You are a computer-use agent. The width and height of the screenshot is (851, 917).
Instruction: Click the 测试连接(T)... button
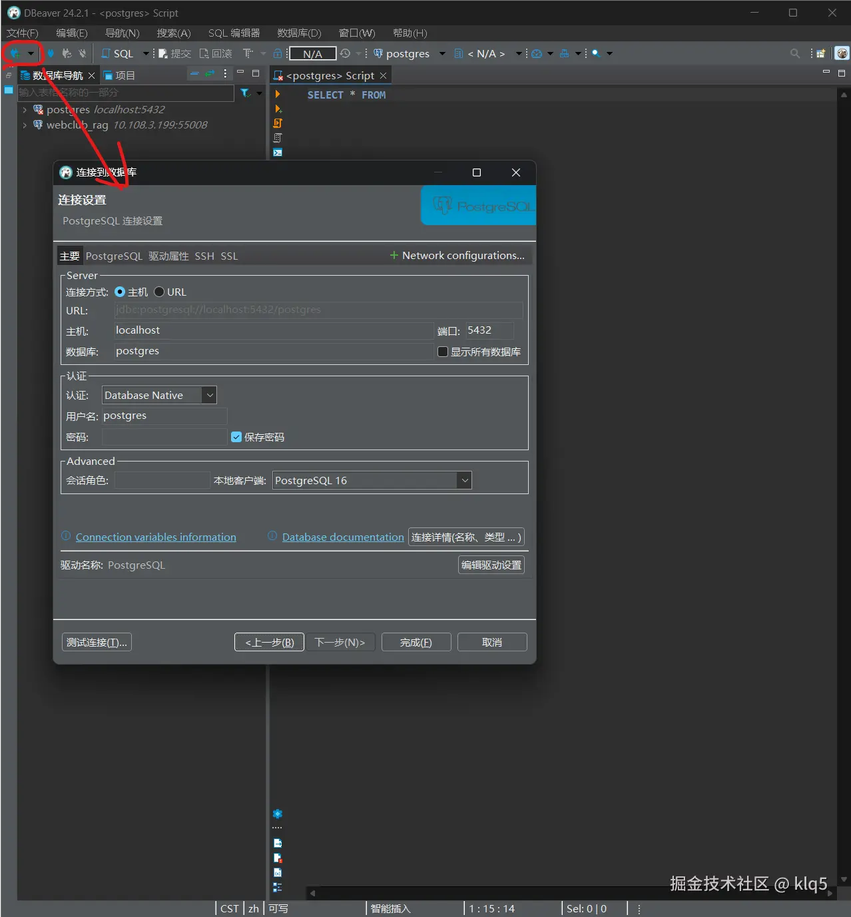tap(97, 642)
